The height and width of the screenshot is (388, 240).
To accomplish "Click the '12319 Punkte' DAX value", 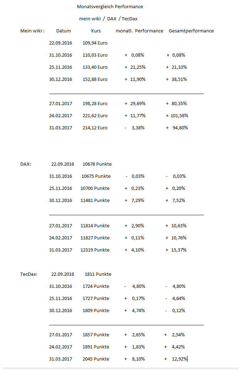I will tap(95, 250).
